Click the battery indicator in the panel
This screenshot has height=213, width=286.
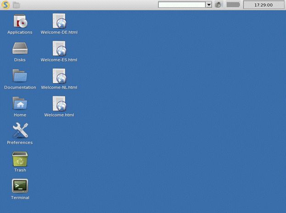[233, 5]
